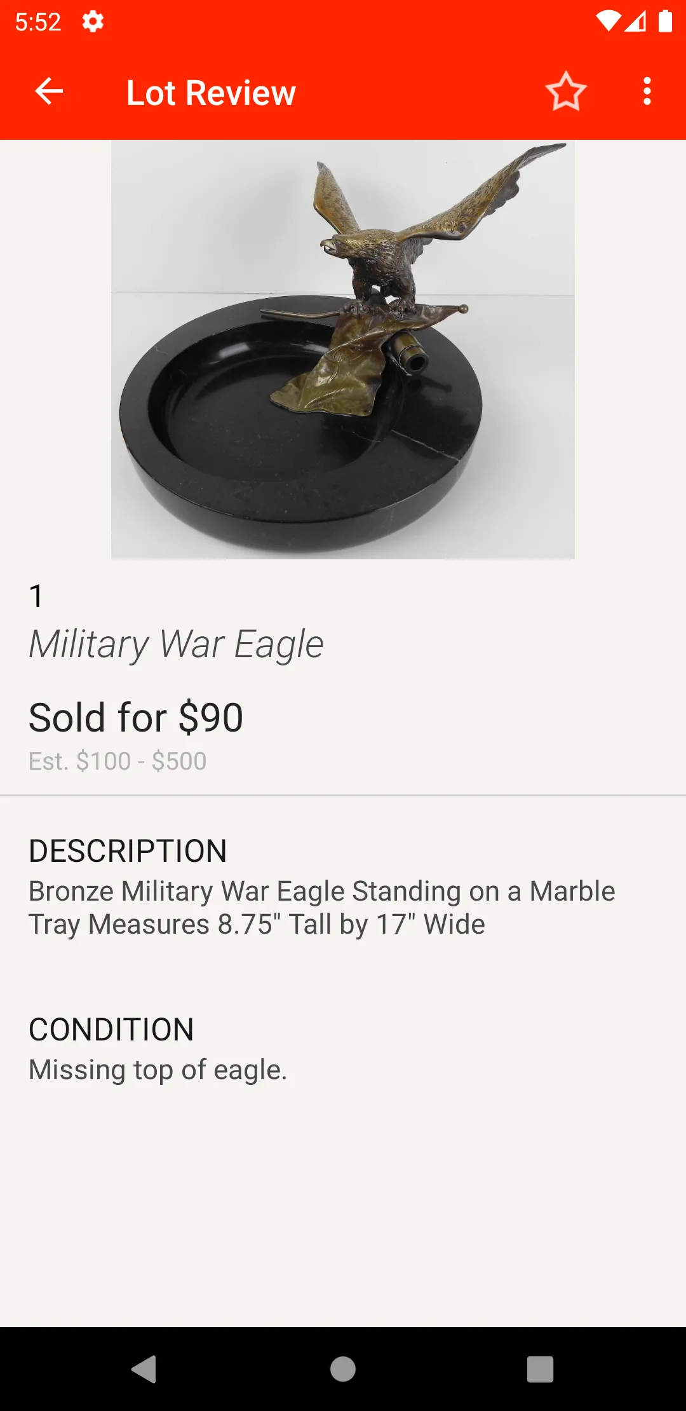This screenshot has height=1411, width=686.
Task: Tap the cellular signal icon
Action: coord(636,22)
